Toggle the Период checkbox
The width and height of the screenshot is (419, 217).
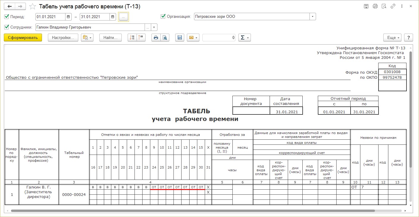[x=7, y=17]
